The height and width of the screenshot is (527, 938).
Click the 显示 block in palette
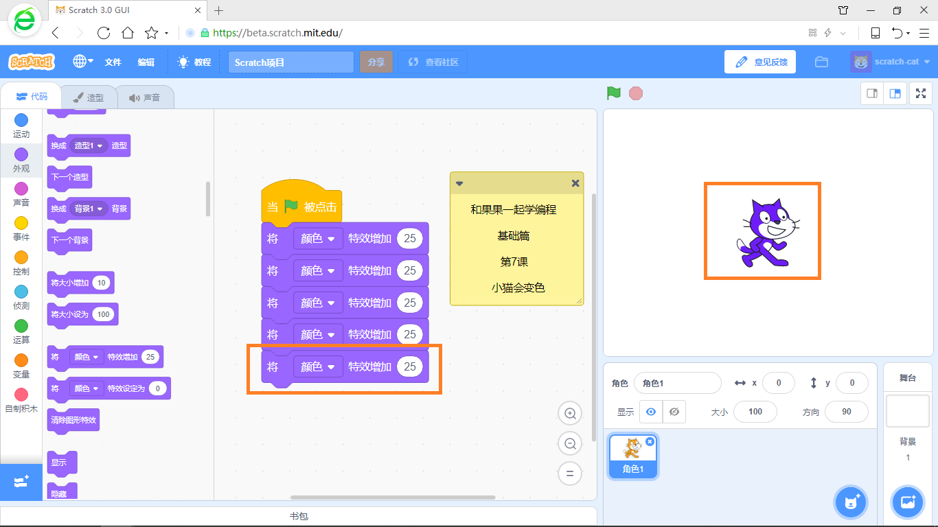point(62,462)
